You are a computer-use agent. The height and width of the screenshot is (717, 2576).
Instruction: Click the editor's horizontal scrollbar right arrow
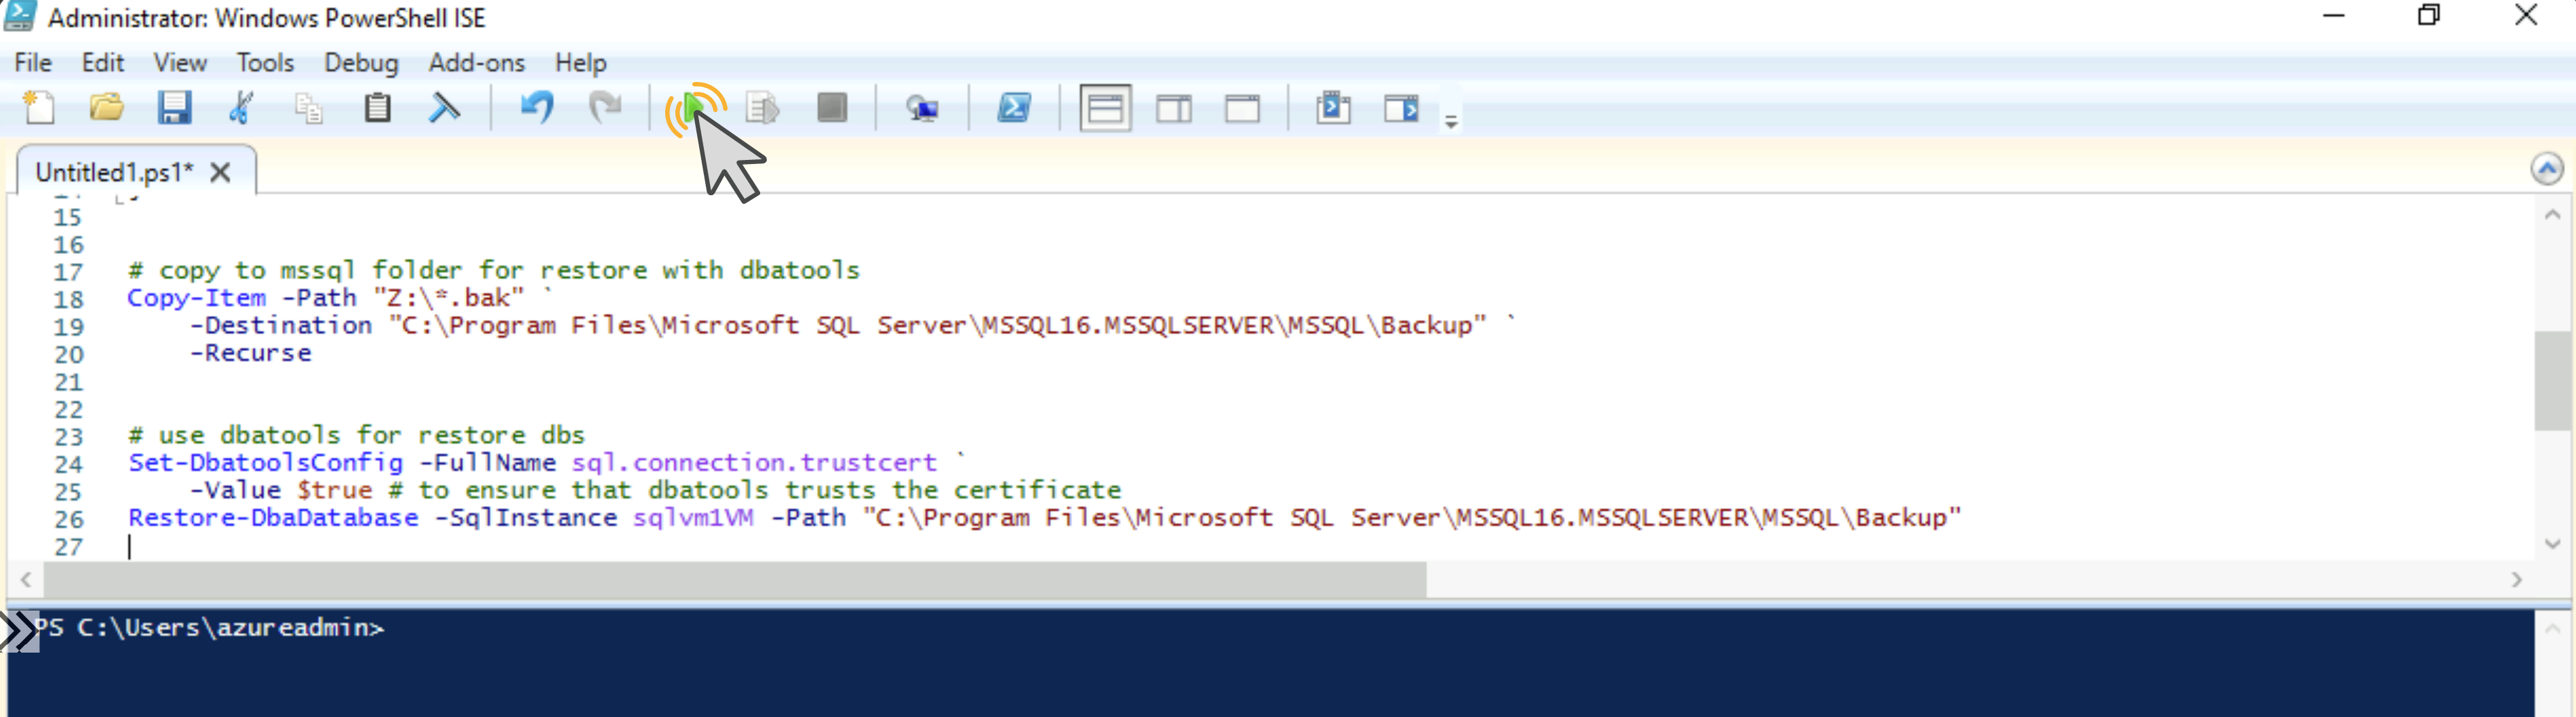pos(2517,580)
